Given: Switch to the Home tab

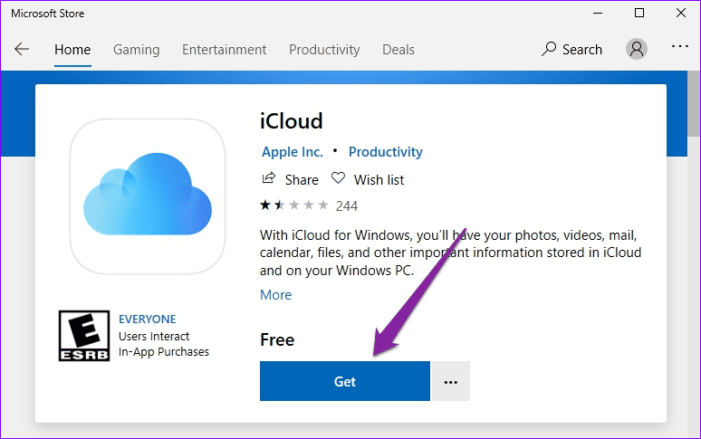Looking at the screenshot, I should pyautogui.click(x=72, y=50).
